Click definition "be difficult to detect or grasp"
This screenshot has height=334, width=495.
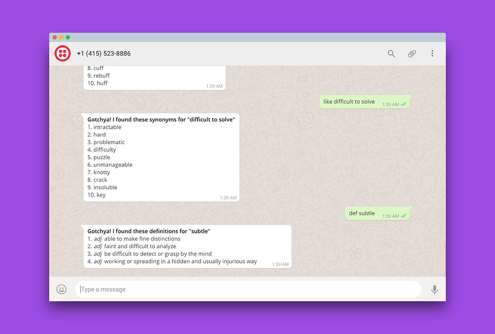pyautogui.click(x=158, y=254)
